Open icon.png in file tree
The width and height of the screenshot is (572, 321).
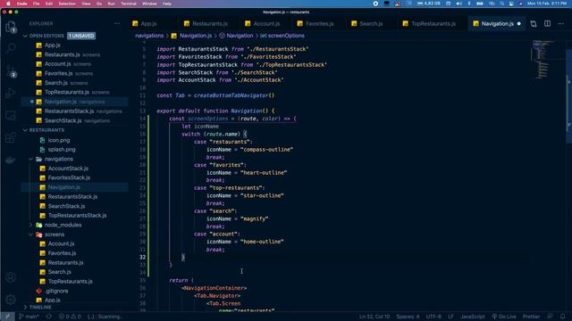pyautogui.click(x=59, y=140)
